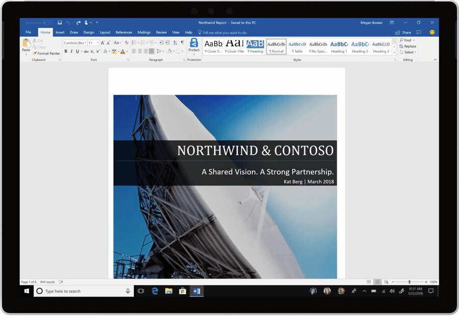Toggle Center alignment
The height and width of the screenshot is (316, 459).
(x=140, y=51)
